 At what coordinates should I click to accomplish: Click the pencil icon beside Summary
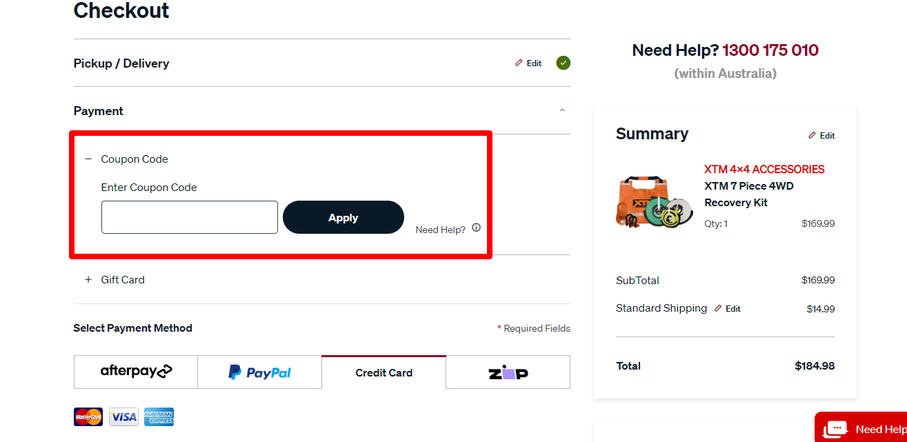813,135
